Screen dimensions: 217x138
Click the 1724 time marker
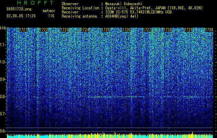point(85,30)
